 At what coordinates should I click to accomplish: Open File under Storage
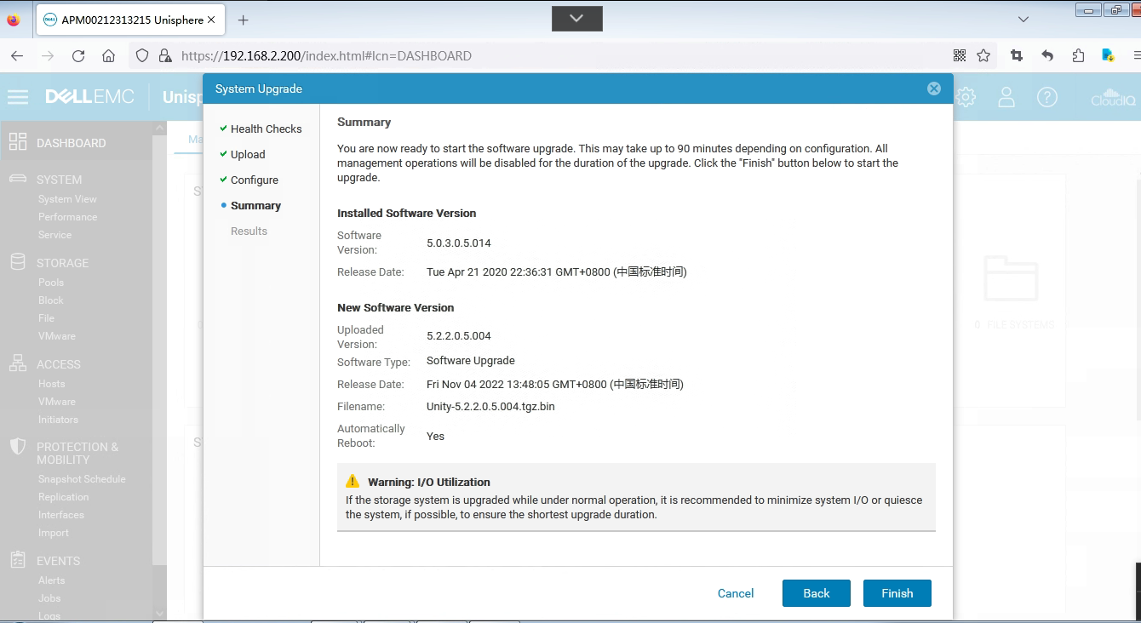[46, 318]
